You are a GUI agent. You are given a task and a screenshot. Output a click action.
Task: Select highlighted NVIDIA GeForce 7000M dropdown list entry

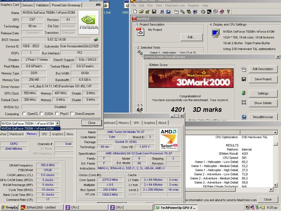click(30, 129)
